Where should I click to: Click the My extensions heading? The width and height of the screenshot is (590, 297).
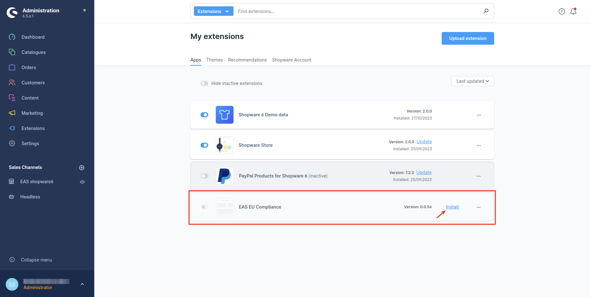point(217,36)
